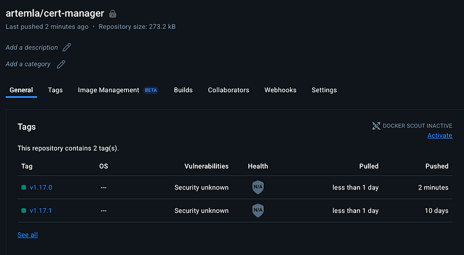Click the private repository lock icon
The image size is (464, 255).
pyautogui.click(x=113, y=13)
